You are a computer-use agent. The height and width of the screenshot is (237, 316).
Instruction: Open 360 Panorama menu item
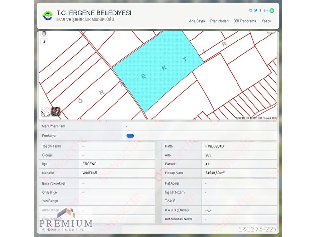(245, 21)
